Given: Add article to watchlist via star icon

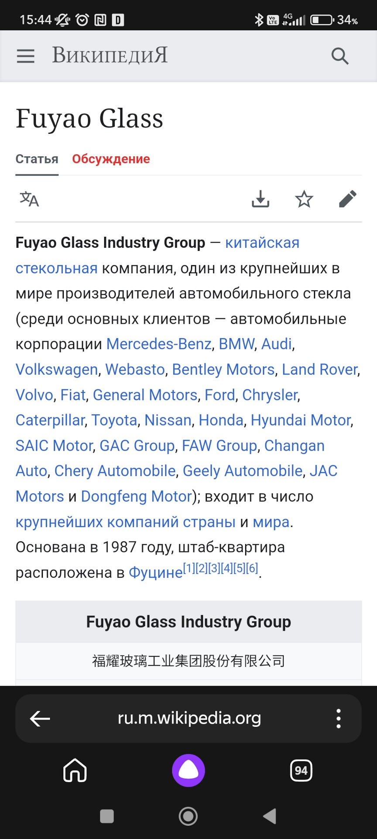Looking at the screenshot, I should pyautogui.click(x=304, y=199).
